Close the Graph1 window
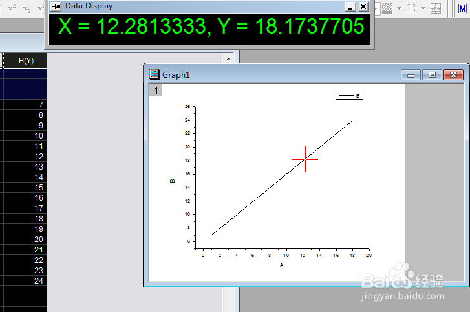The width and height of the screenshot is (470, 312). click(453, 75)
